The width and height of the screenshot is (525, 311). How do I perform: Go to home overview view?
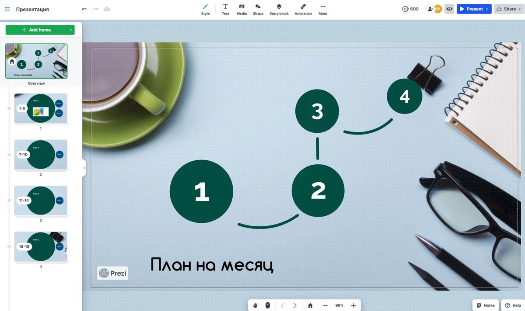(310, 305)
